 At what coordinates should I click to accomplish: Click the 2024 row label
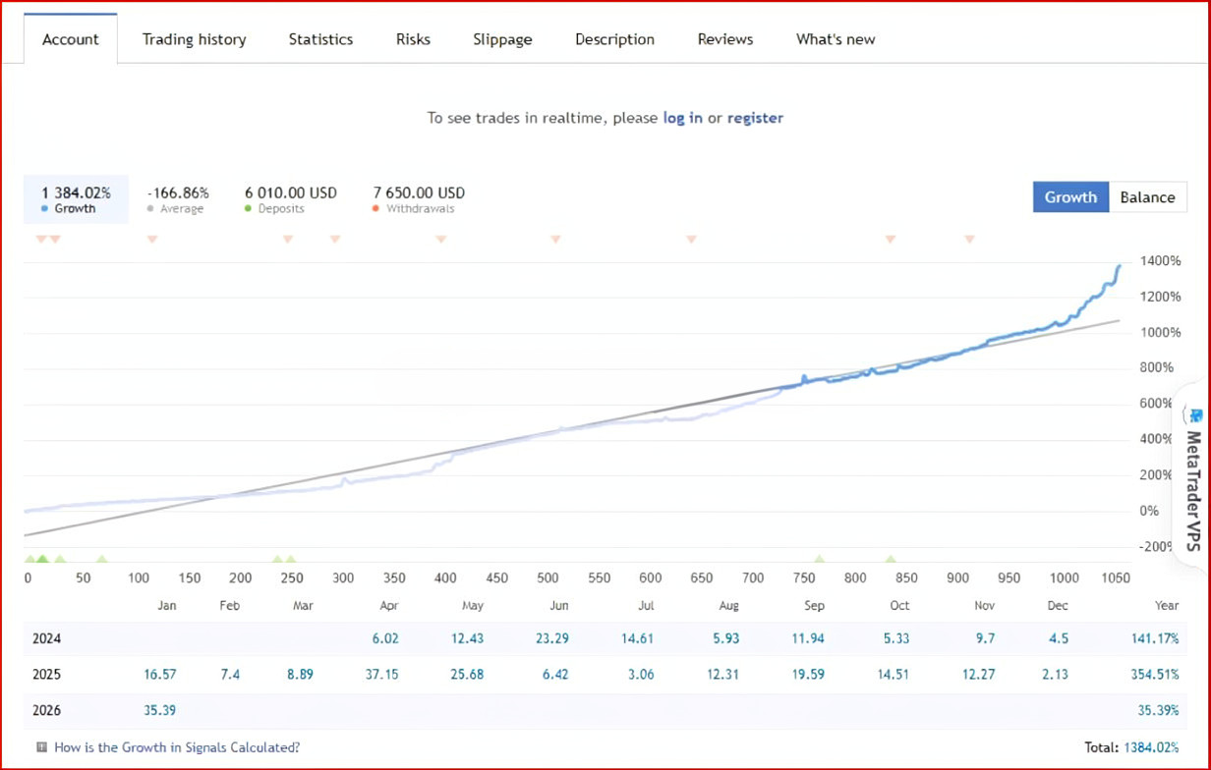46,638
